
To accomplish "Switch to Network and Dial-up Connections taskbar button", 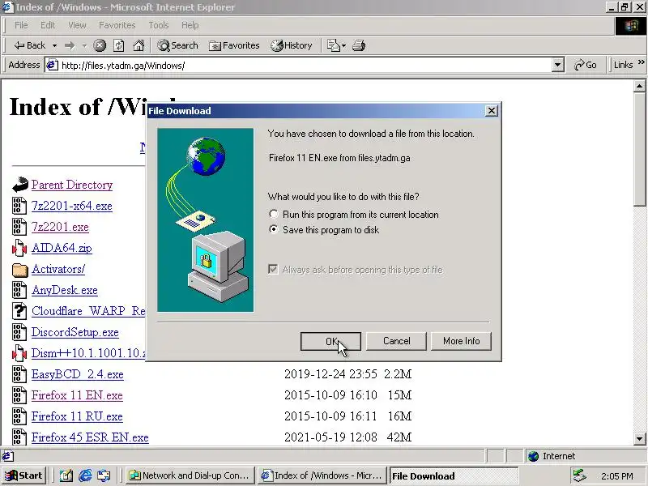I will point(190,475).
